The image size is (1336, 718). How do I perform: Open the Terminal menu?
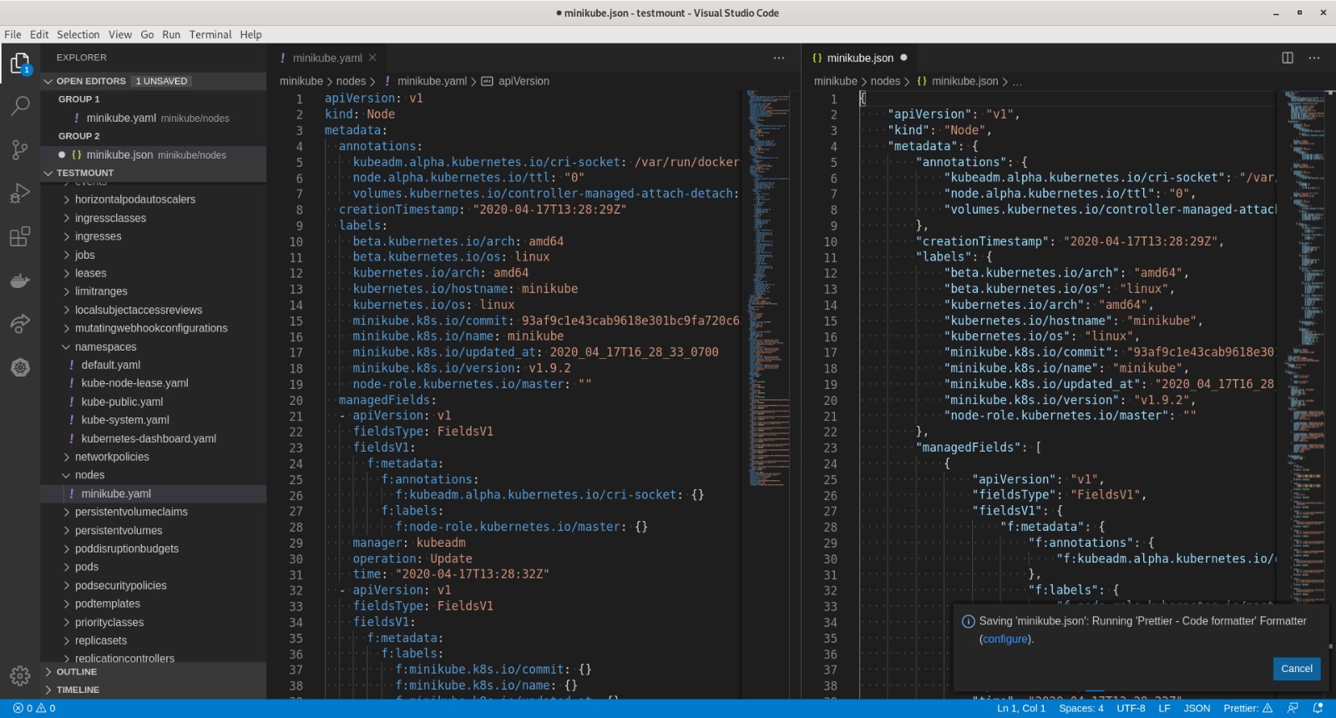[x=210, y=34]
